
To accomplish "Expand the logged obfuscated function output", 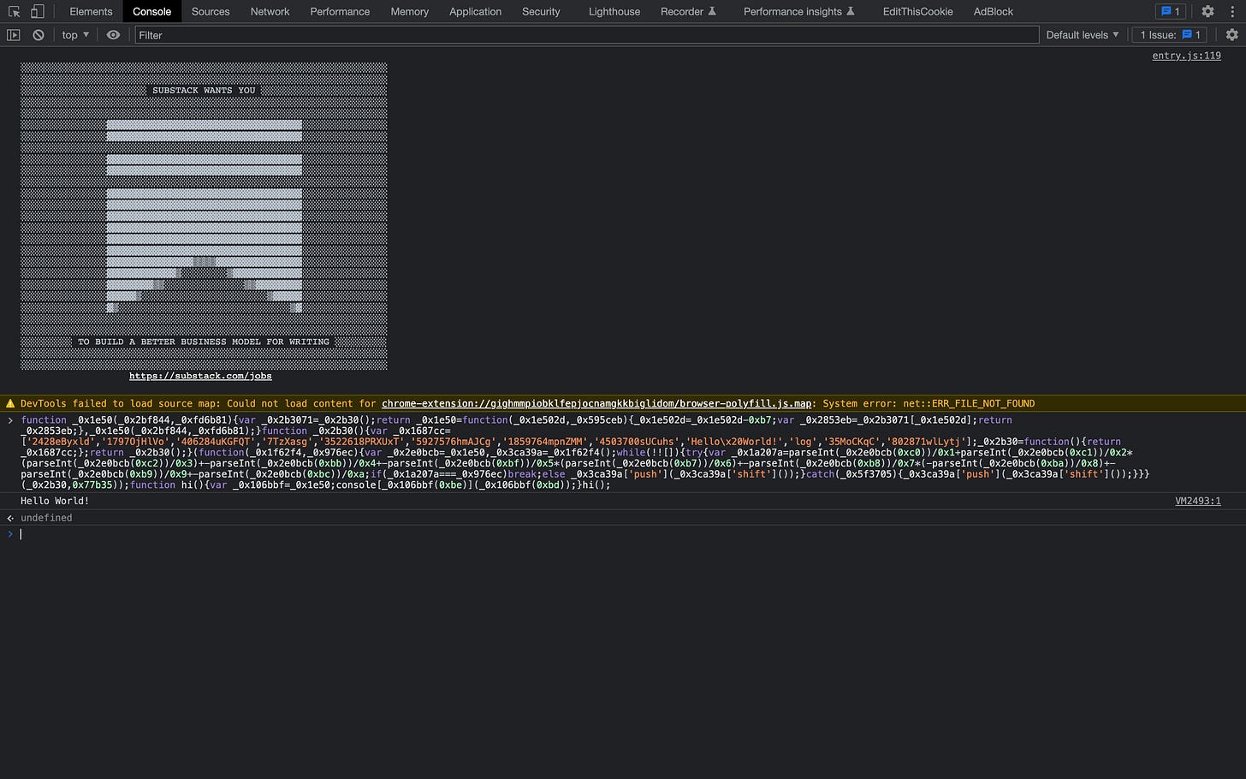I will click(9, 420).
